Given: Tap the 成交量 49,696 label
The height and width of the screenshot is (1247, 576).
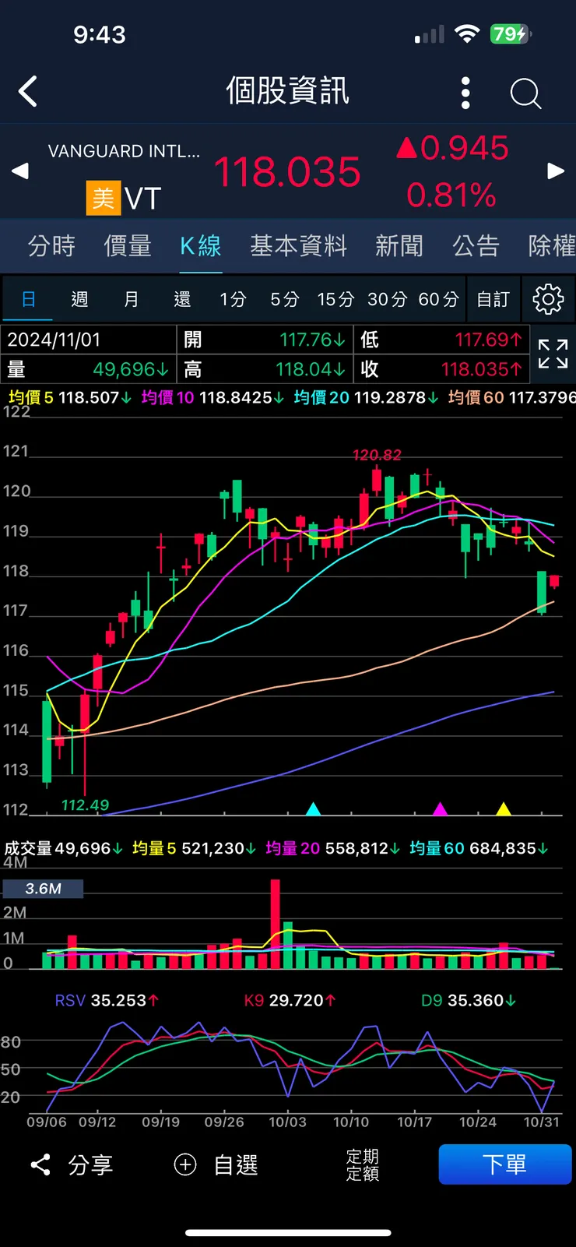Looking at the screenshot, I should click(64, 848).
